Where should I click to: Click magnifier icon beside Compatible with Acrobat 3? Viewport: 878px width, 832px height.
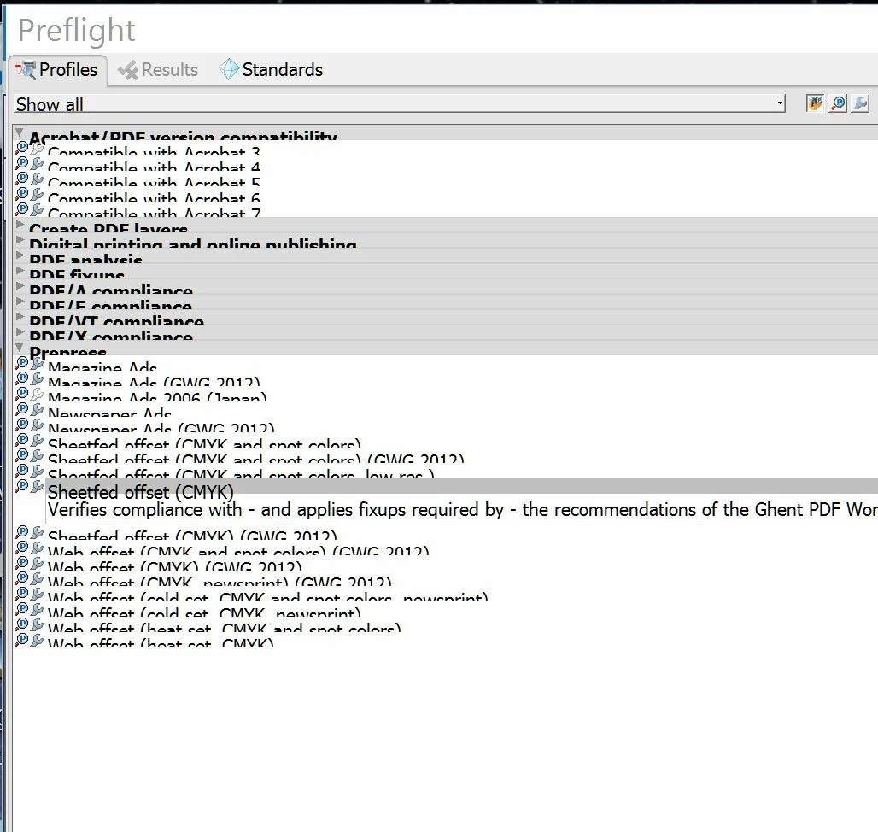[21, 148]
